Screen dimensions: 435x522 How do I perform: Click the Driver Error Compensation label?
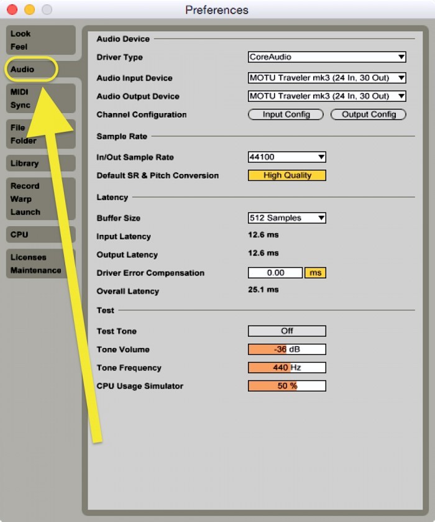click(x=150, y=273)
